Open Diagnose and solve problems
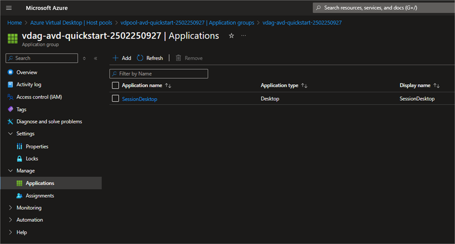The width and height of the screenshot is (455, 244). tap(49, 122)
